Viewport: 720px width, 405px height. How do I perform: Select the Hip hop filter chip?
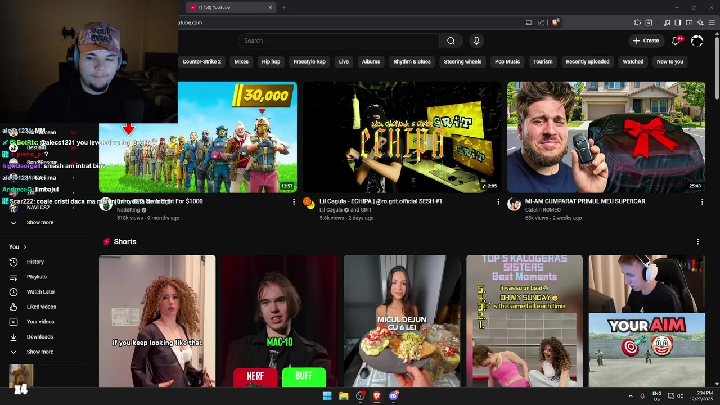271,61
